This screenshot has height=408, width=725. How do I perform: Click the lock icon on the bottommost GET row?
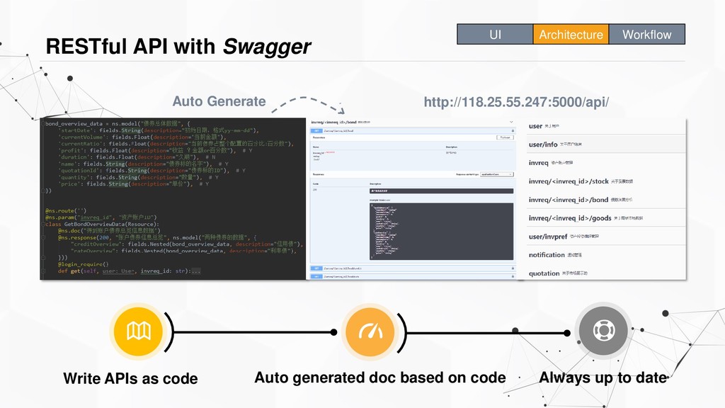coord(513,277)
